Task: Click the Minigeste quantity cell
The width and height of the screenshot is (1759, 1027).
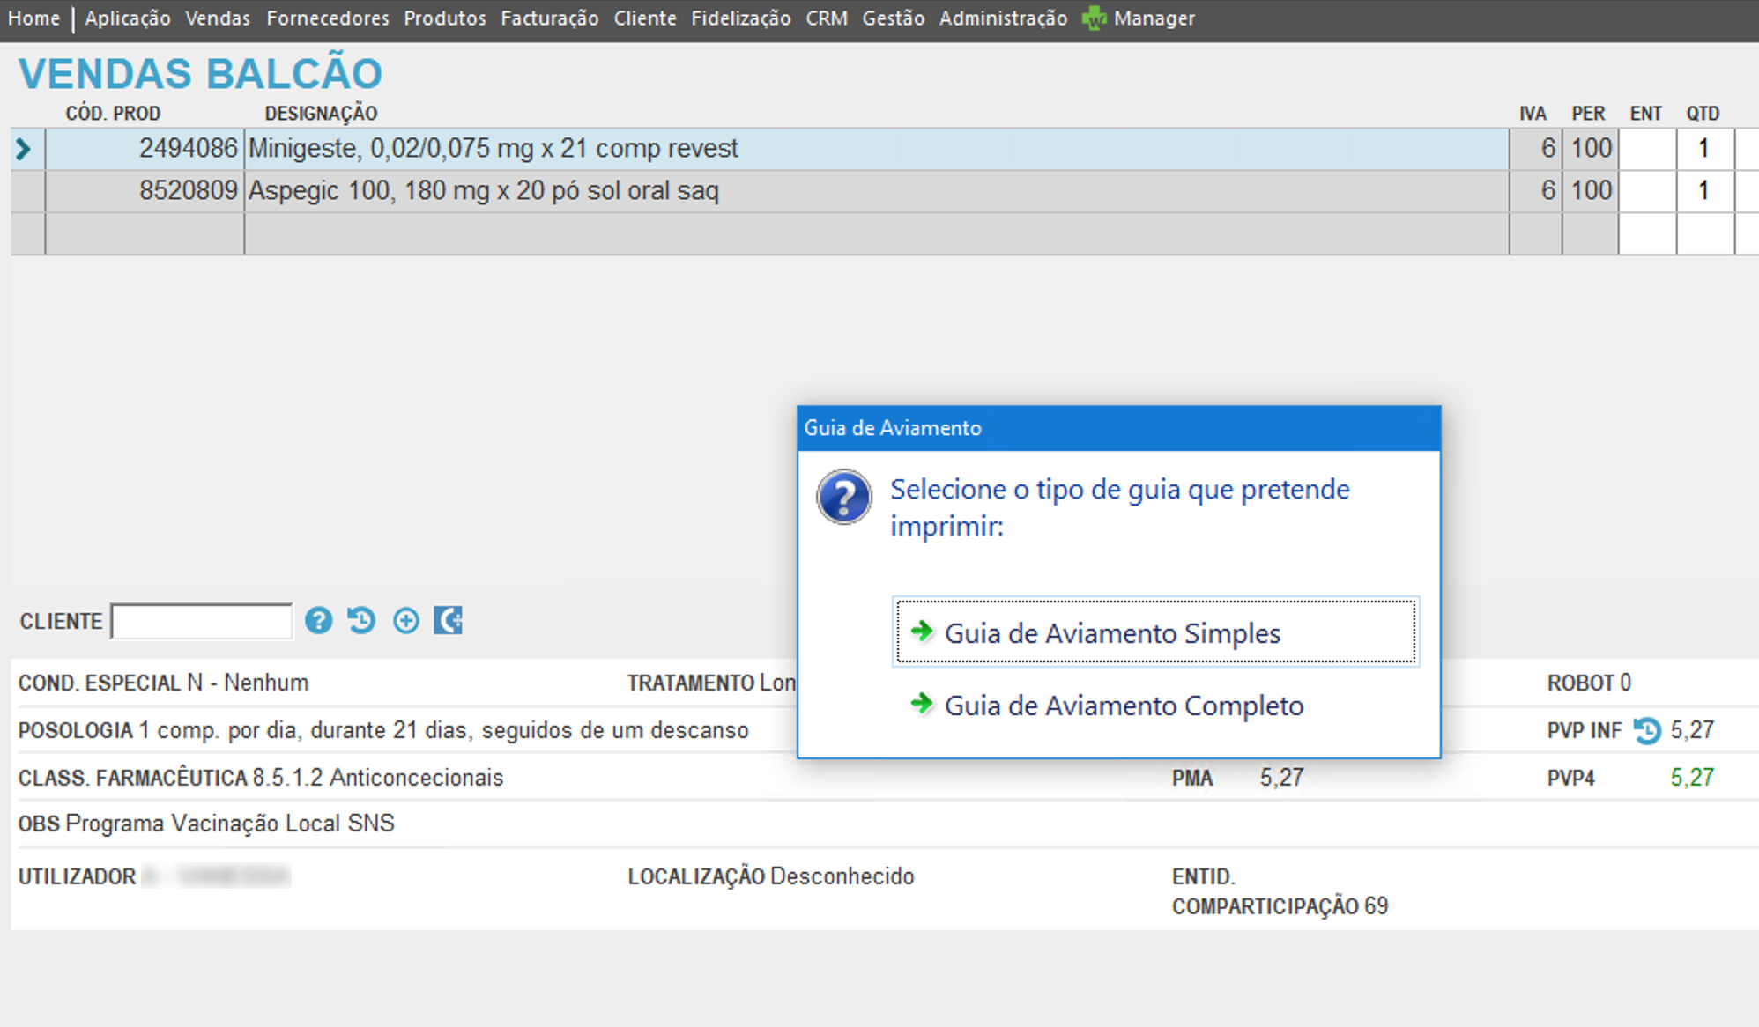Action: coord(1703,149)
